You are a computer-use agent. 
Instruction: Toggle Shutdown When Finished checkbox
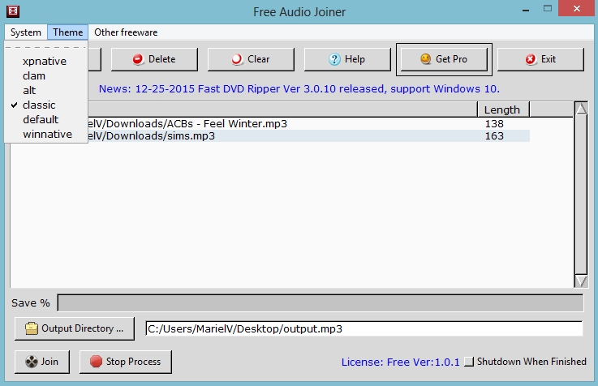coord(469,361)
